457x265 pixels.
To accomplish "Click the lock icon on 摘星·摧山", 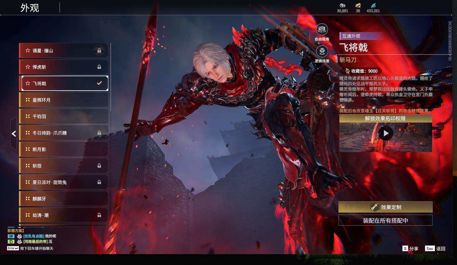I will (x=99, y=51).
